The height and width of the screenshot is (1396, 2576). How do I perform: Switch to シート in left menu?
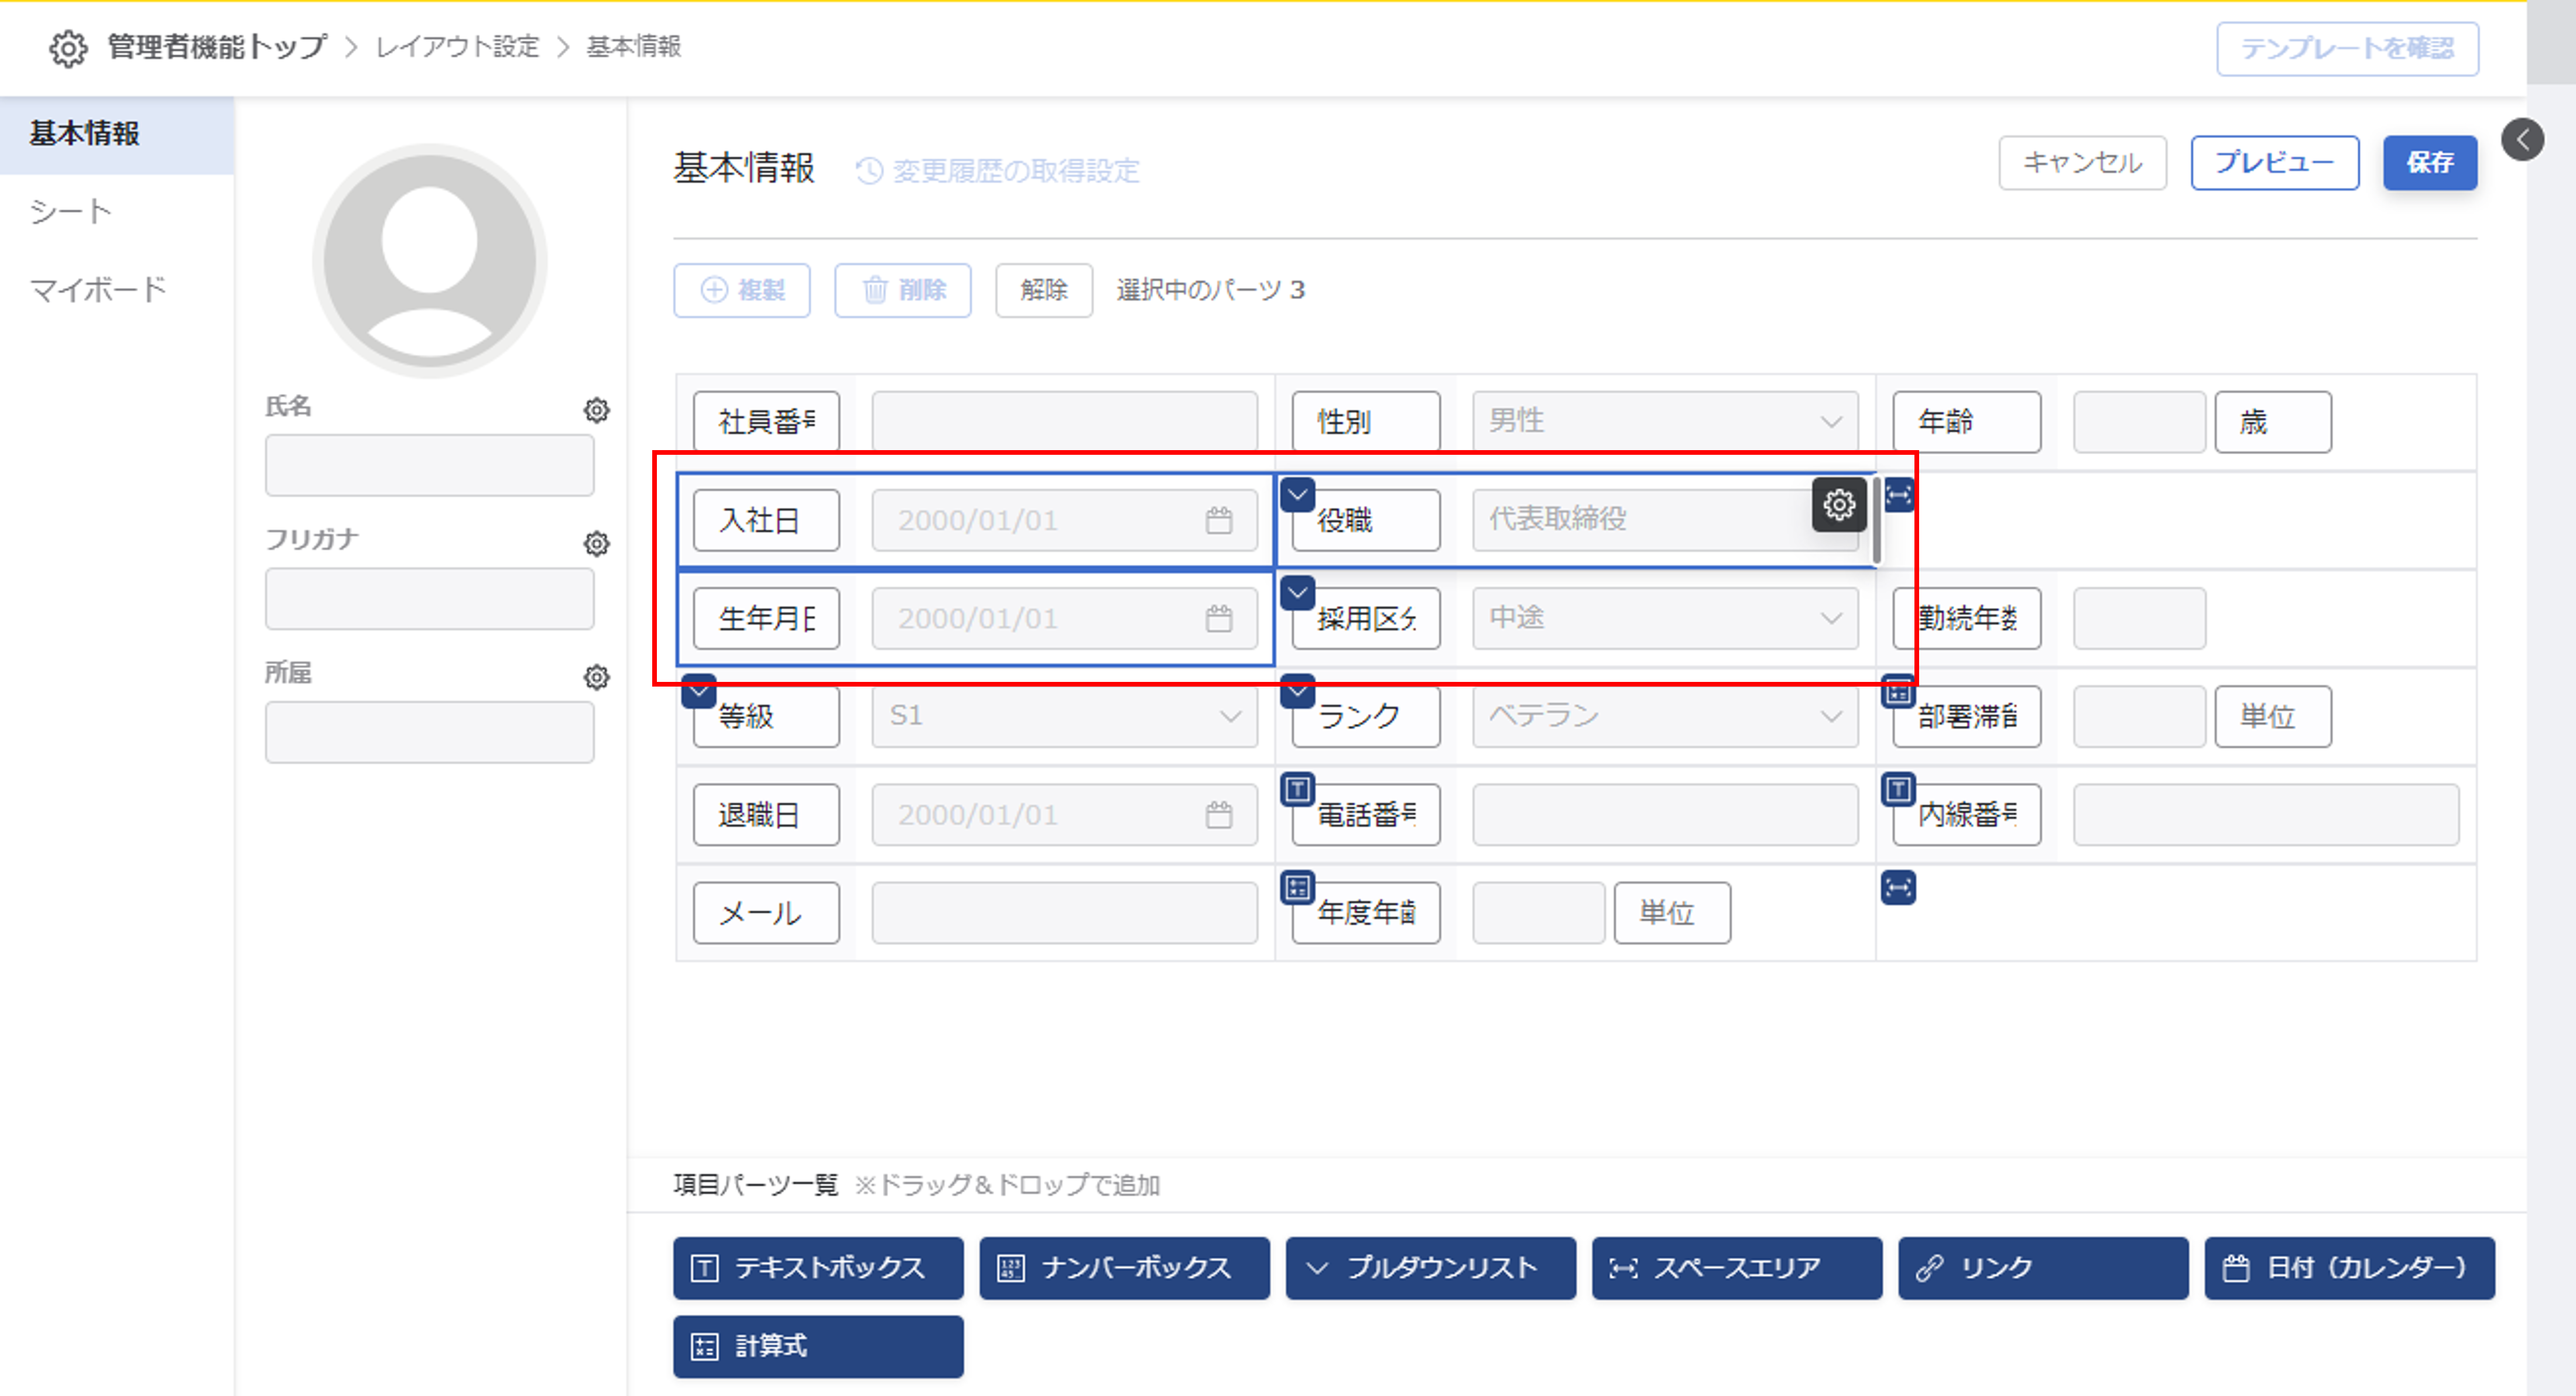(x=70, y=211)
